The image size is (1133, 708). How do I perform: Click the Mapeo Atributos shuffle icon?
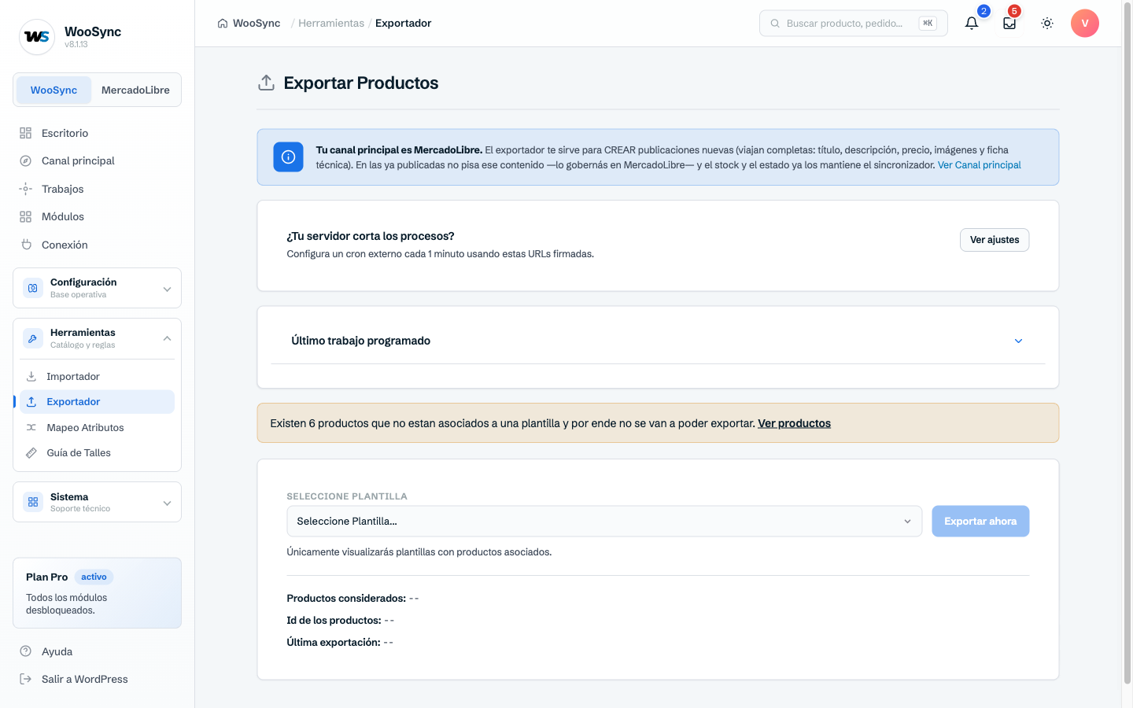(x=31, y=428)
